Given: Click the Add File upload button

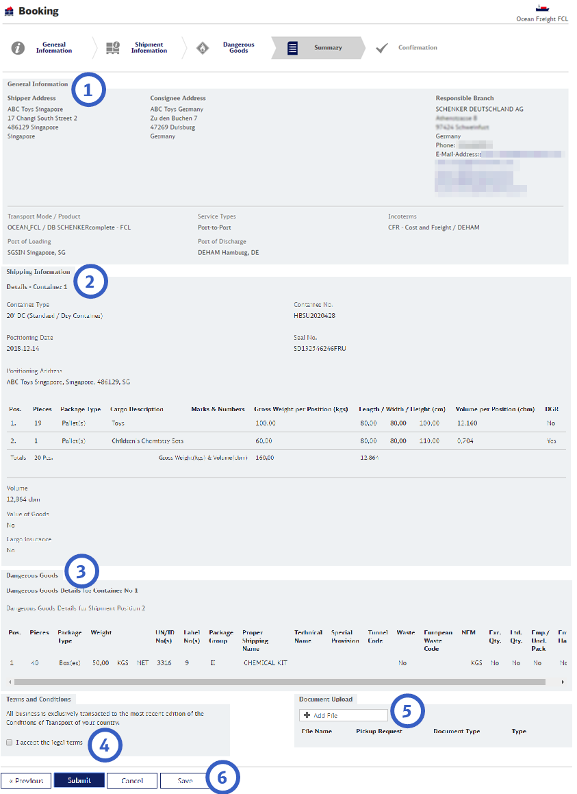Looking at the screenshot, I should (343, 715).
